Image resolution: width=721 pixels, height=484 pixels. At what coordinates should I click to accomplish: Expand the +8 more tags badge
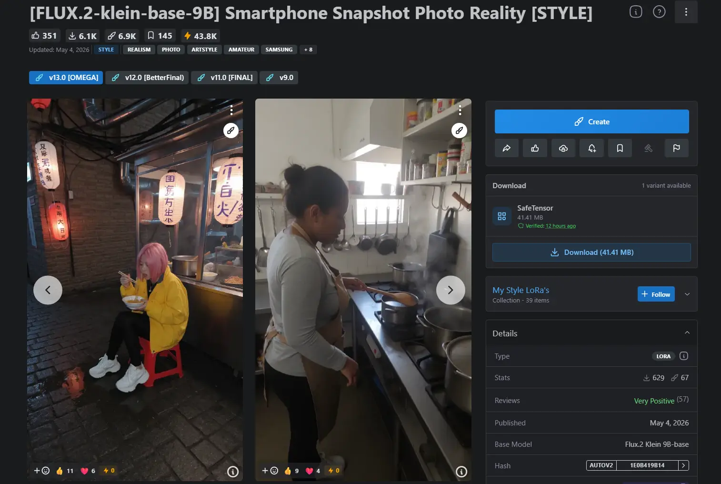click(x=309, y=50)
